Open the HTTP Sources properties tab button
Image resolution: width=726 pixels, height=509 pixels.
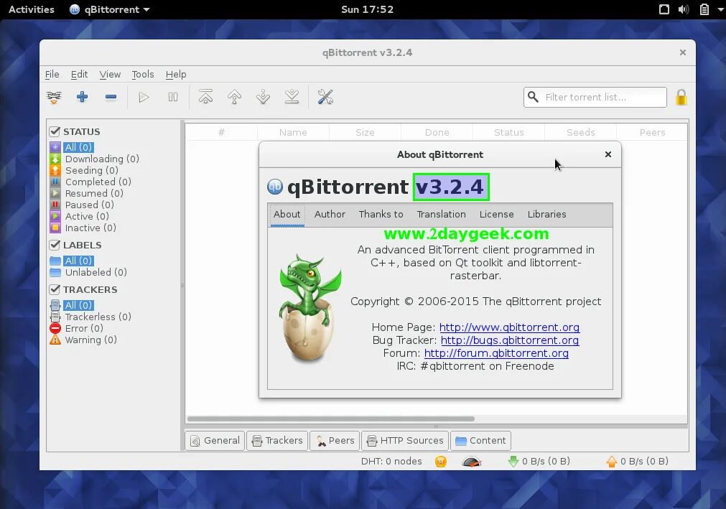pyautogui.click(x=405, y=441)
